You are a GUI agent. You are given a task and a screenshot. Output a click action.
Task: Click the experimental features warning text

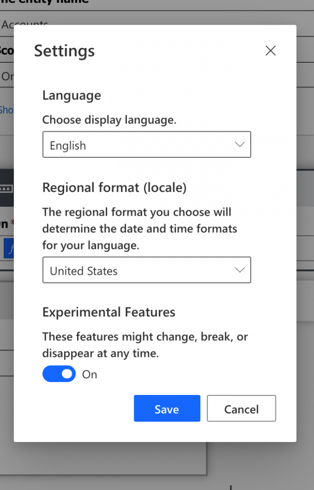click(x=145, y=346)
